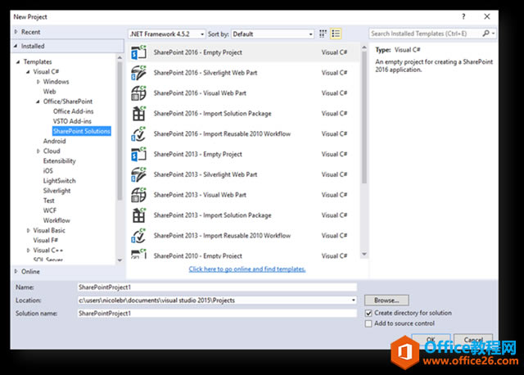The image size is (524, 375).
Task: Select the WCF template category
Action: [50, 210]
